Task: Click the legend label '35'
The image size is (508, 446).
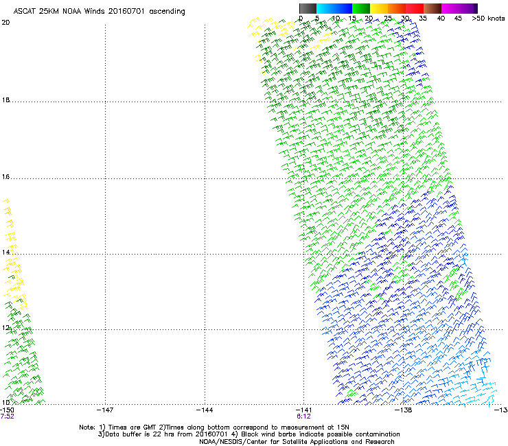Action: (x=423, y=19)
